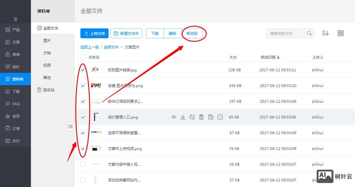Click file name 添加和完善网站内...

tap(124, 180)
